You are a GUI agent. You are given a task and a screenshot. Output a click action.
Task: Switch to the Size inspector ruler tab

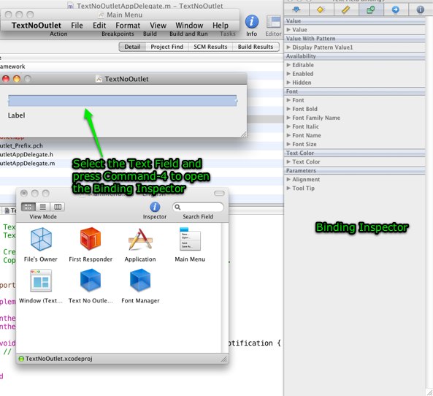[x=346, y=9]
